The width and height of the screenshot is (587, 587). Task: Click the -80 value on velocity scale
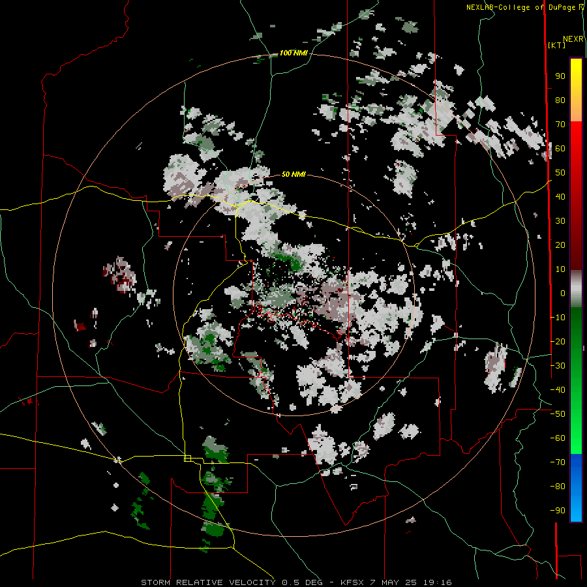point(558,487)
